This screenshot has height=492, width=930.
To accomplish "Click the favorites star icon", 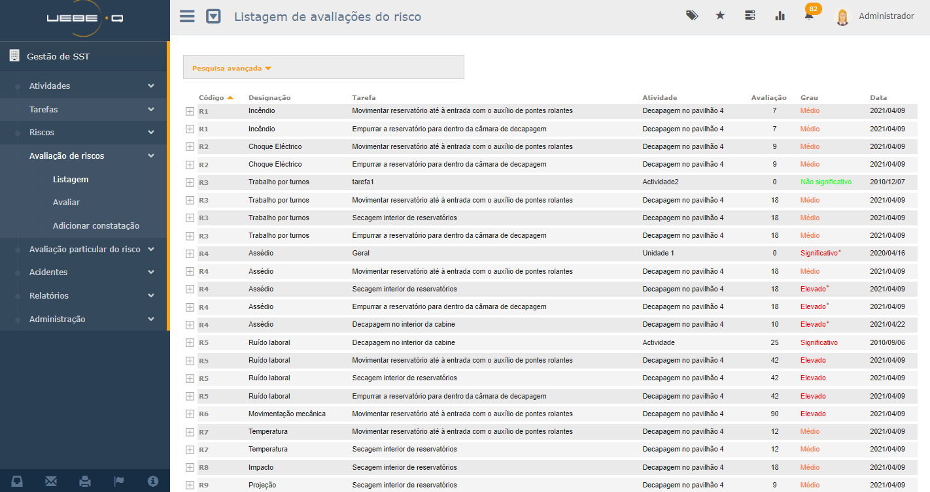I will click(720, 16).
